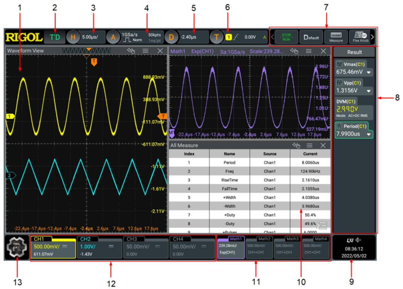
Task: Click the Current column header
Action: pyautogui.click(x=310, y=154)
